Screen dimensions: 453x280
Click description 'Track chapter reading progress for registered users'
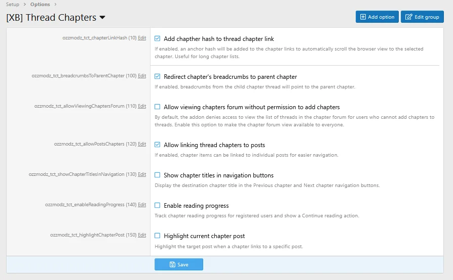tap(257, 216)
